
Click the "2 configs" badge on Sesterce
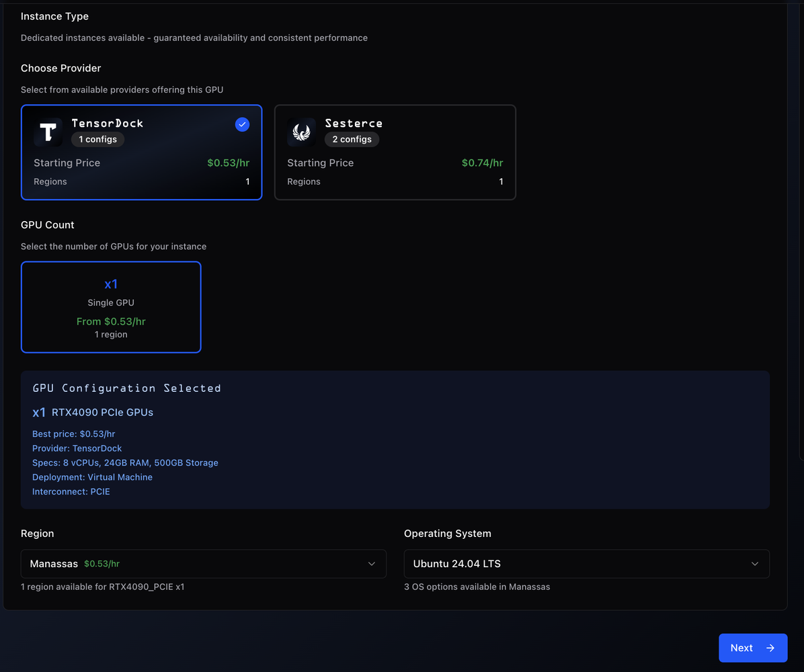[x=352, y=139]
